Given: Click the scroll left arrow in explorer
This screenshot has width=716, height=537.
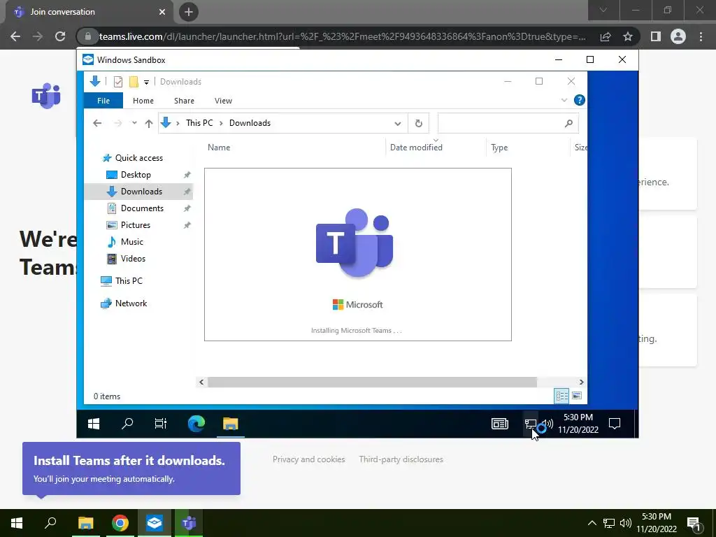Looking at the screenshot, I should 201,382.
